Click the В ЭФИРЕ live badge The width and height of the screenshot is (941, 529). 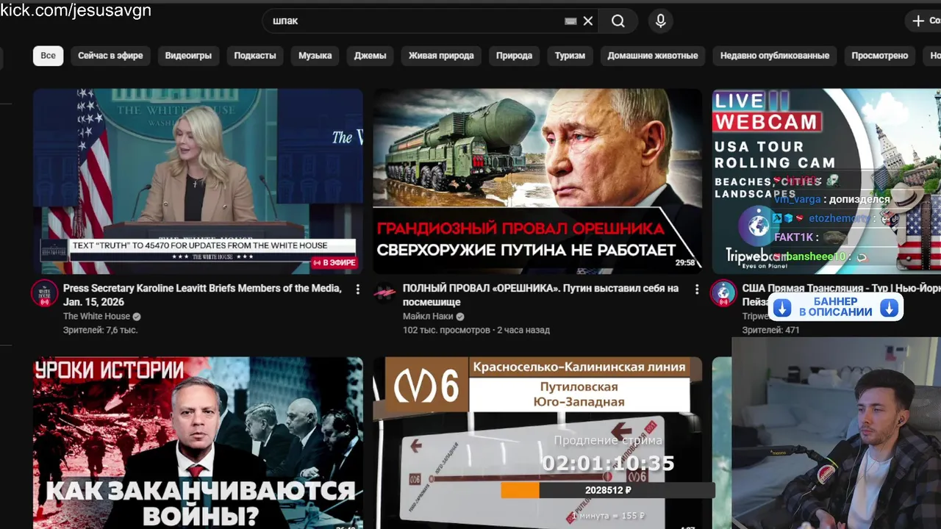pyautogui.click(x=334, y=262)
